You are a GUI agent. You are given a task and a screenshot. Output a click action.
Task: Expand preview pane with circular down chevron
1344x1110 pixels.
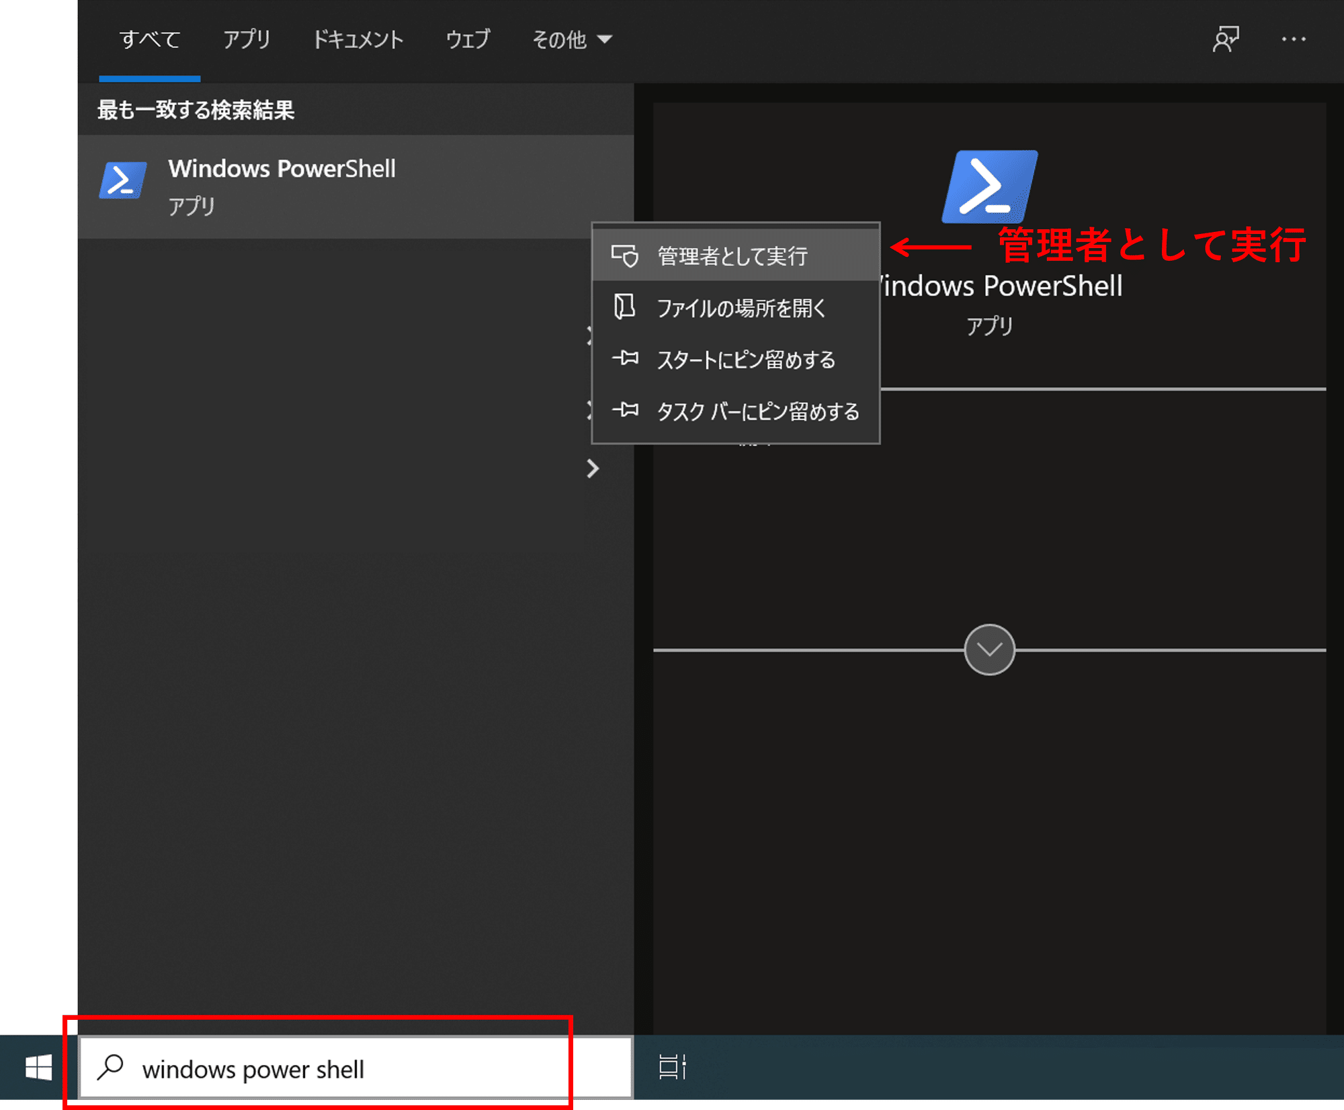989,649
